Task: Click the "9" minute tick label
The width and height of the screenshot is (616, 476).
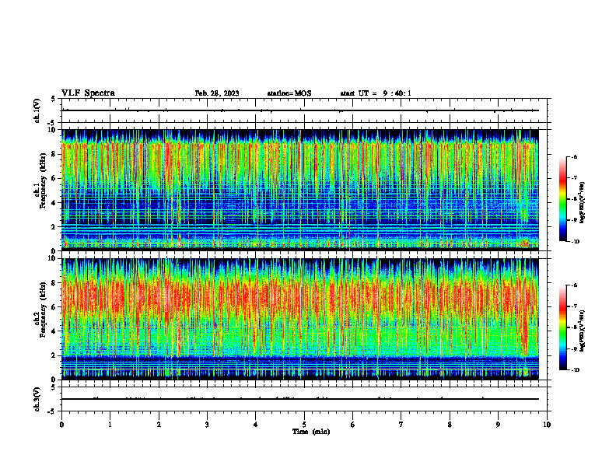Action: [x=498, y=425]
